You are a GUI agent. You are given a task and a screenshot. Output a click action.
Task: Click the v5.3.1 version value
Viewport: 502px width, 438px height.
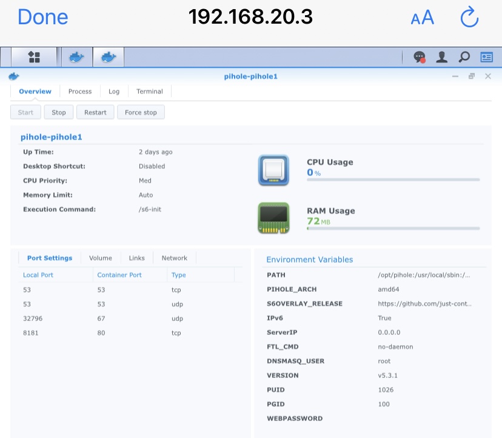(x=387, y=376)
